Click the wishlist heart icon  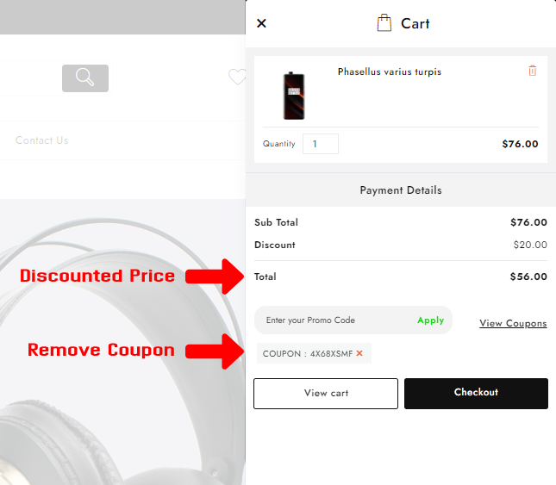click(237, 78)
